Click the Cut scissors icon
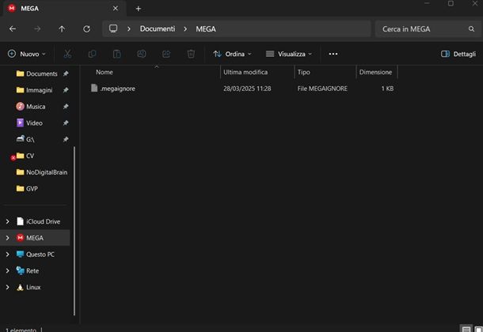Image resolution: width=483 pixels, height=332 pixels. point(67,54)
